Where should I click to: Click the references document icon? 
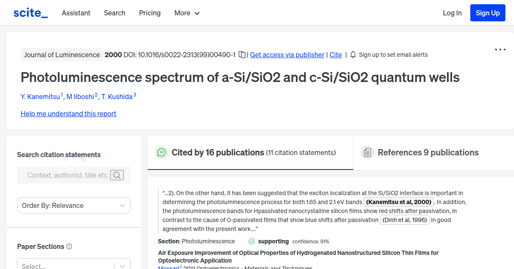coord(367,152)
